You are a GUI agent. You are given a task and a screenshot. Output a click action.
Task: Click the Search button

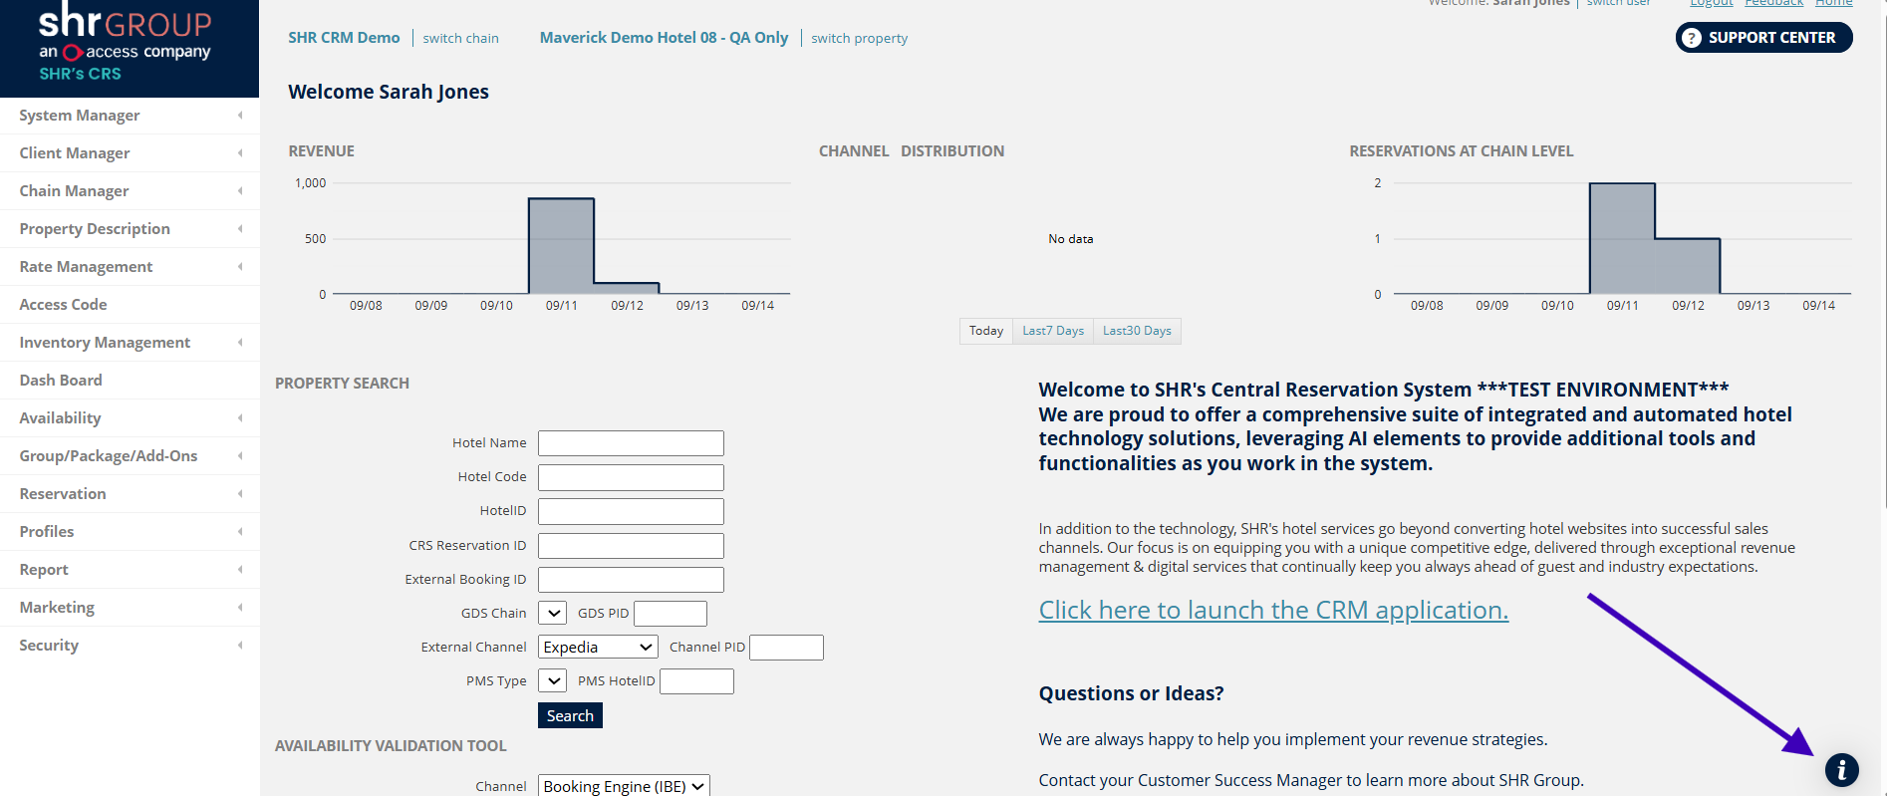coord(570,715)
